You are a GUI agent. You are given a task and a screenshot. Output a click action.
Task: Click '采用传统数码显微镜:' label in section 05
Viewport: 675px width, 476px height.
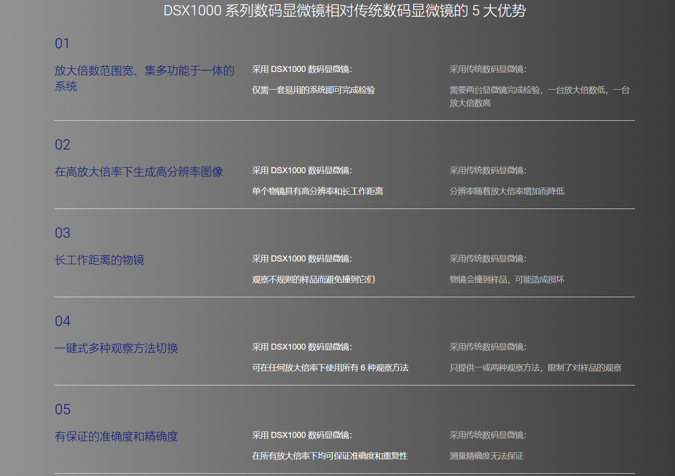click(x=488, y=435)
